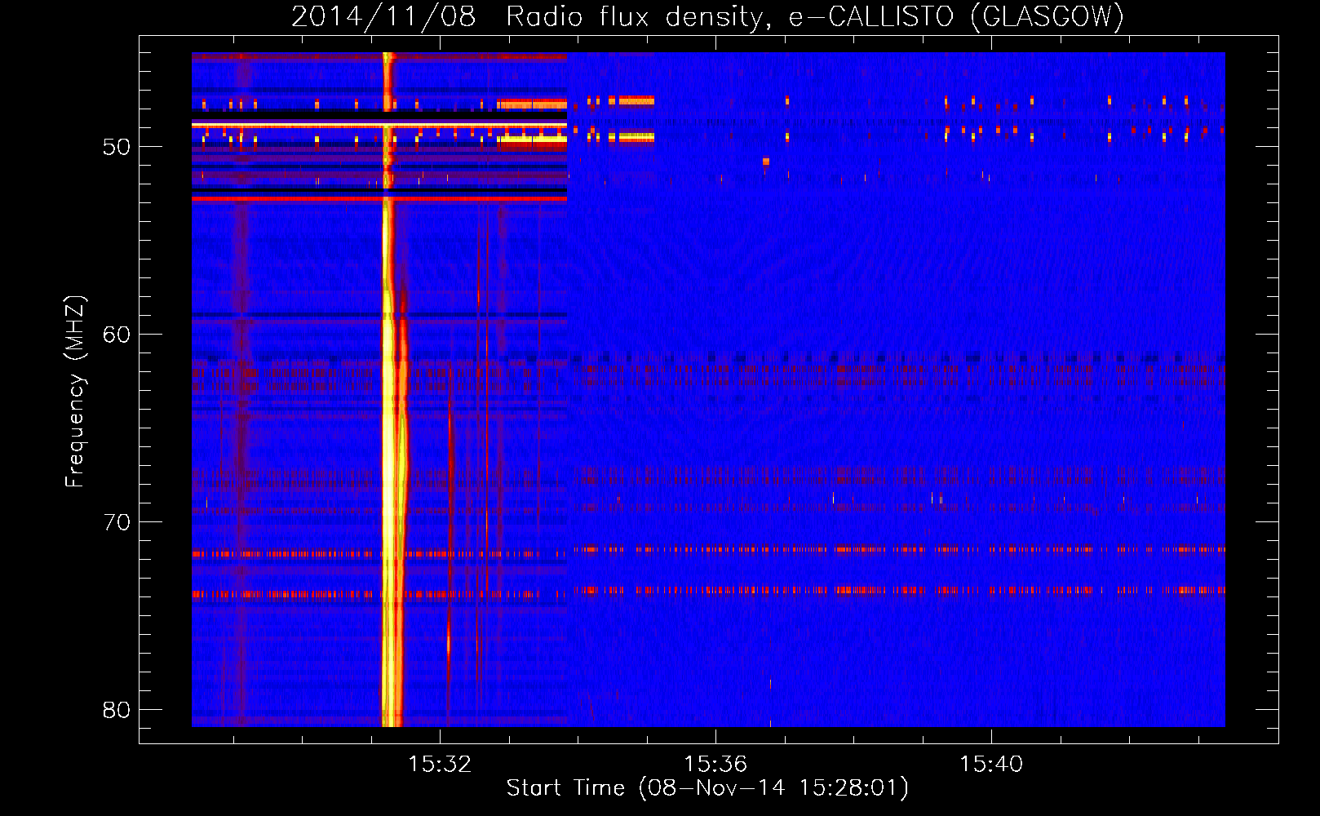Image resolution: width=1320 pixels, height=816 pixels.
Task: Click the Start Time axis caption
Action: coord(707,788)
